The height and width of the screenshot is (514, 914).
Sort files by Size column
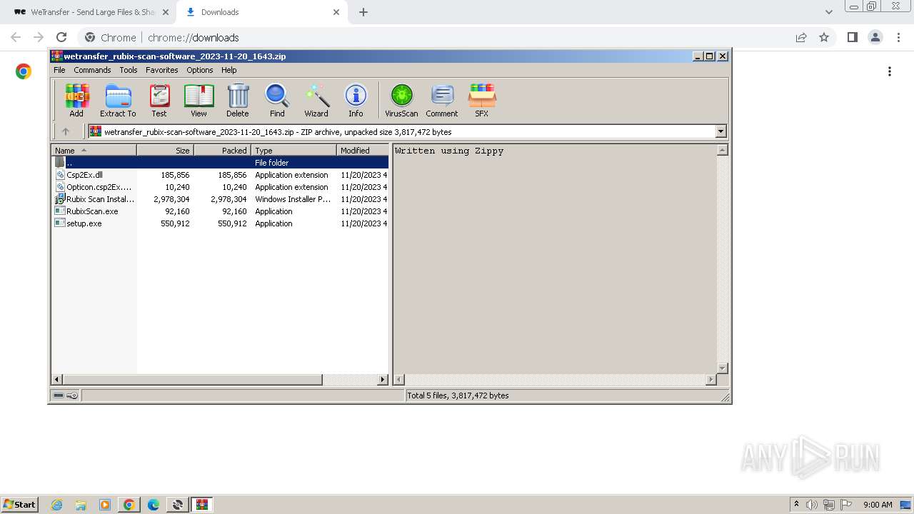tap(165, 151)
